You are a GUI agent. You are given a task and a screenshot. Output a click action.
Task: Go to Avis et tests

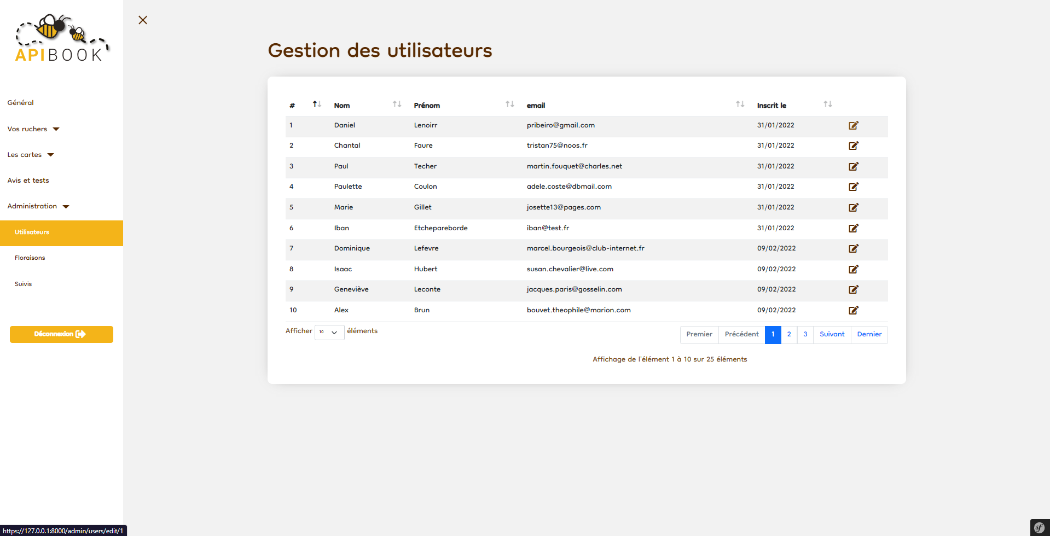pos(28,180)
